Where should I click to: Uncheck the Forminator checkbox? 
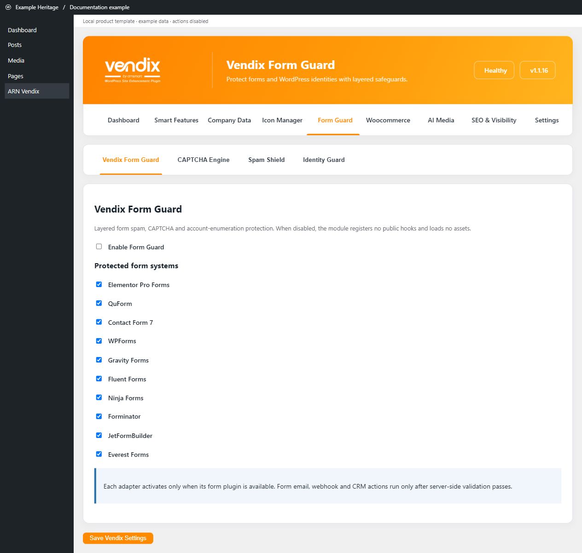(99, 416)
